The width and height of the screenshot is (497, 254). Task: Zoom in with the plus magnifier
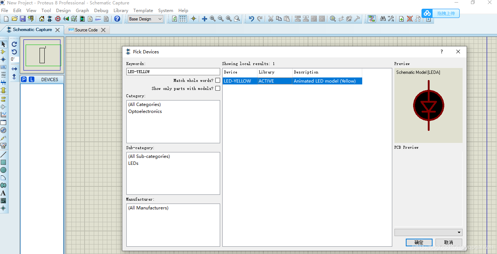coord(212,19)
